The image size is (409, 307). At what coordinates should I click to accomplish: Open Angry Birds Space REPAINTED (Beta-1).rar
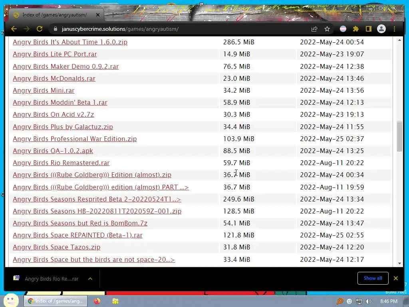point(77,235)
